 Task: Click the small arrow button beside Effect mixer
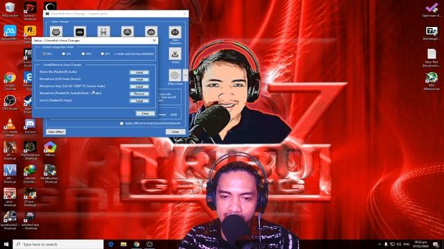coord(185,75)
